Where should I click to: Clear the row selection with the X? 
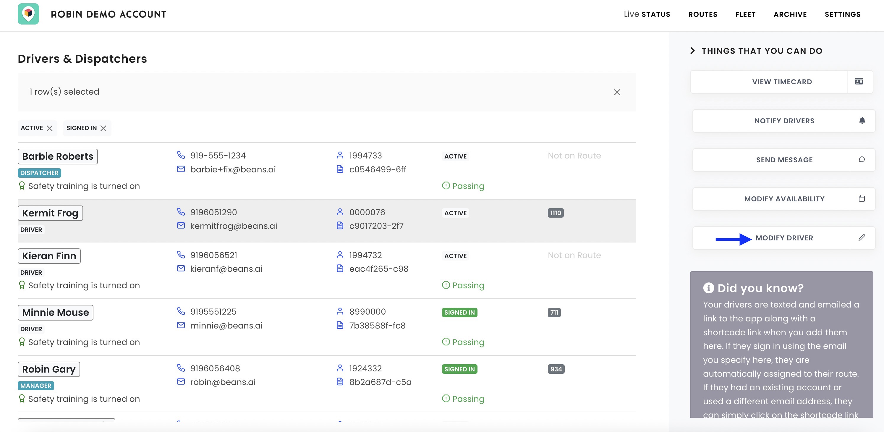pyautogui.click(x=617, y=92)
